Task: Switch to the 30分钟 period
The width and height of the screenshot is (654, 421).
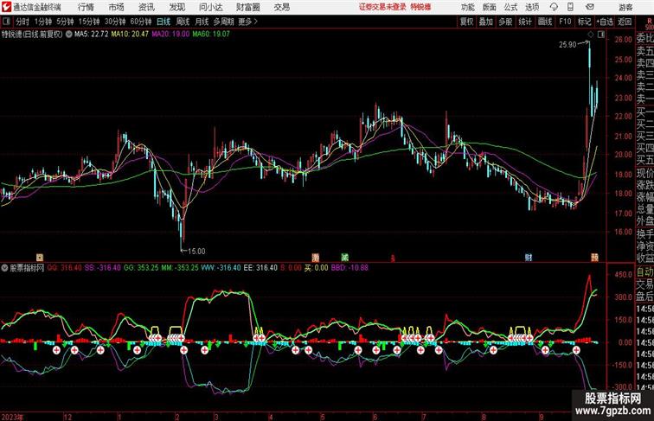Action: [115, 22]
